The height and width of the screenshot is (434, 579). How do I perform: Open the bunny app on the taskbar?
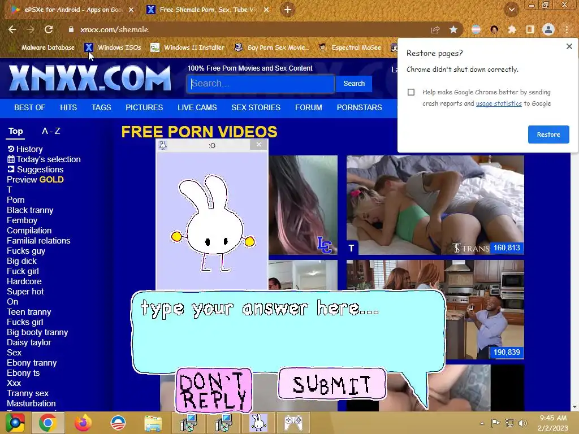click(x=258, y=423)
